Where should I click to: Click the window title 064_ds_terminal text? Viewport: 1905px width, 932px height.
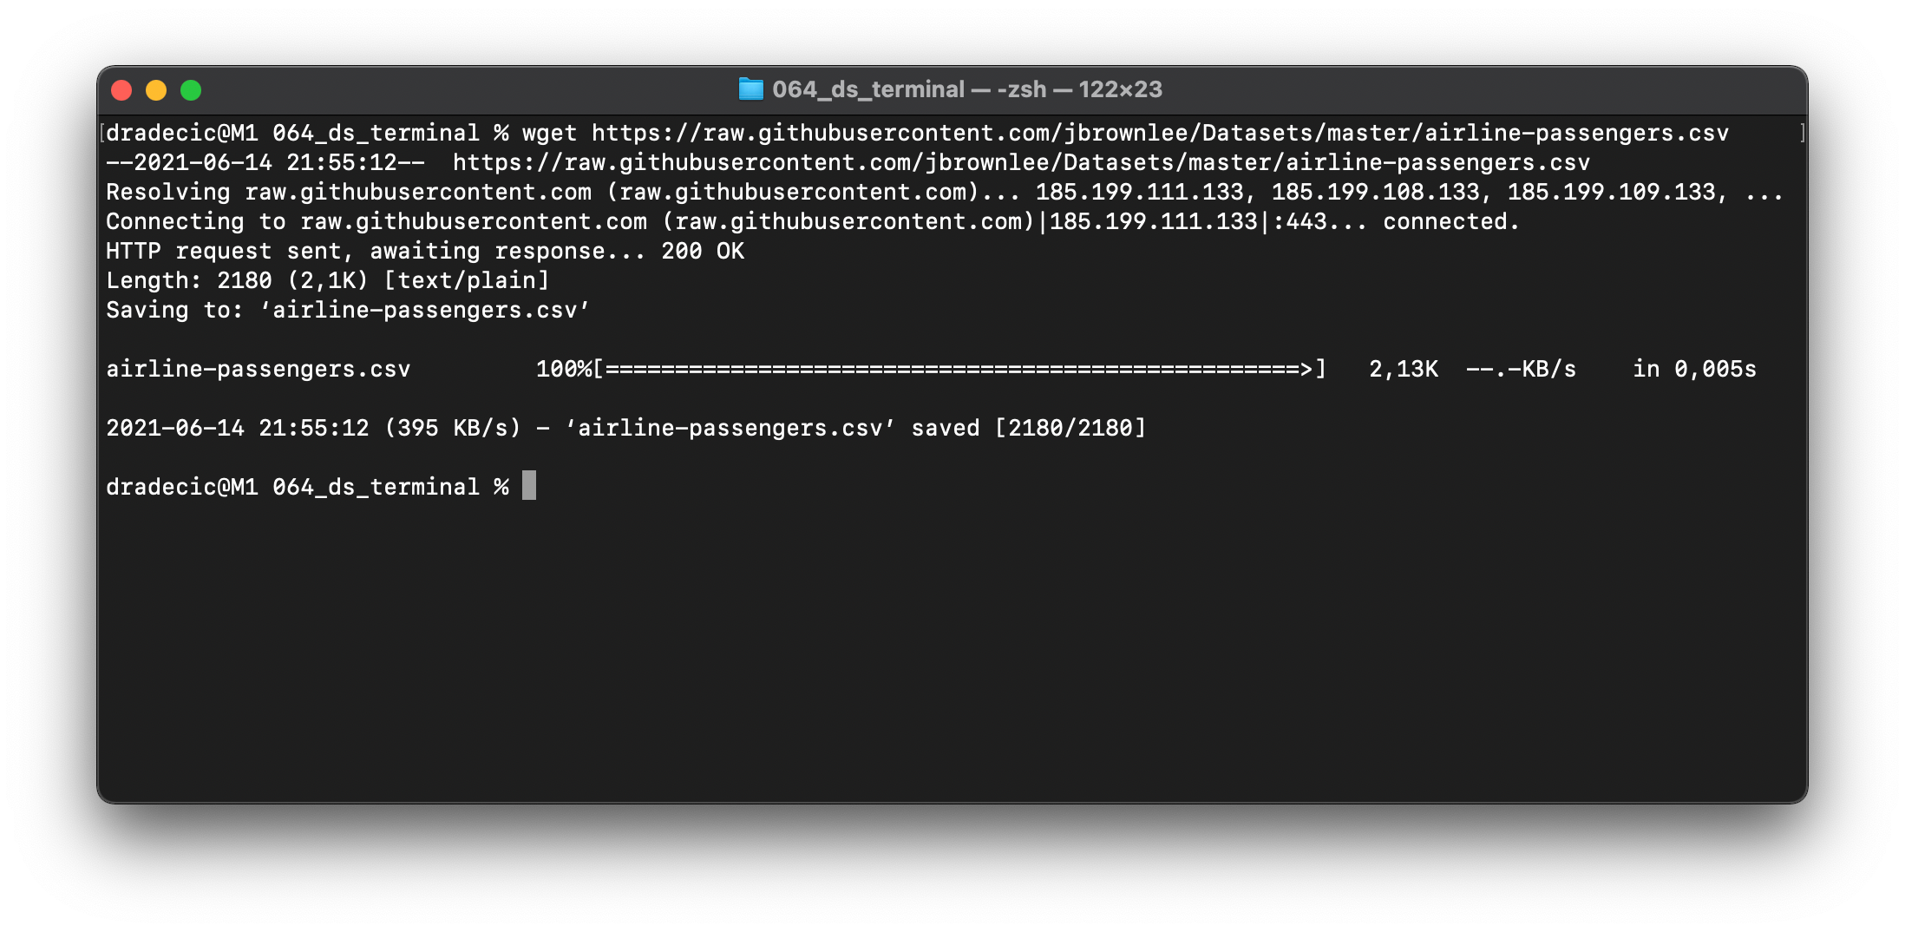point(867,89)
